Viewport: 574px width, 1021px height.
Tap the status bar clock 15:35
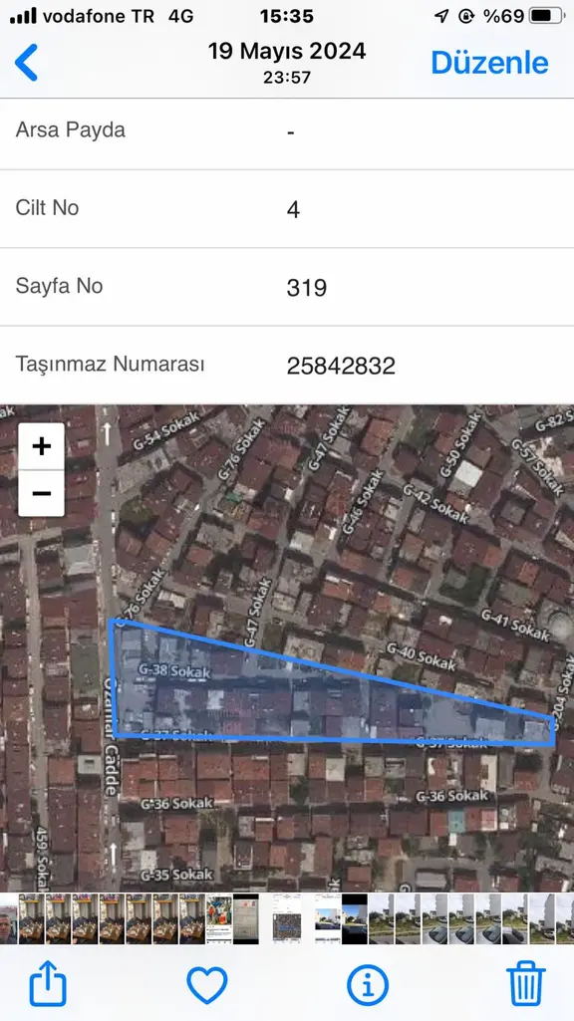[287, 16]
